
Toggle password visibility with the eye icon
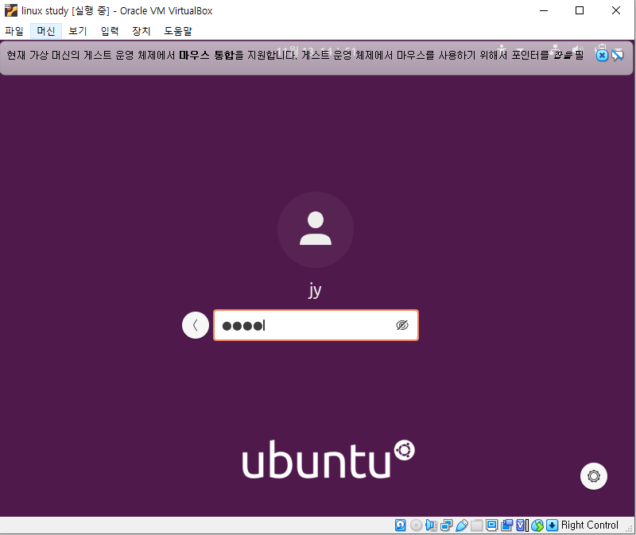(402, 325)
